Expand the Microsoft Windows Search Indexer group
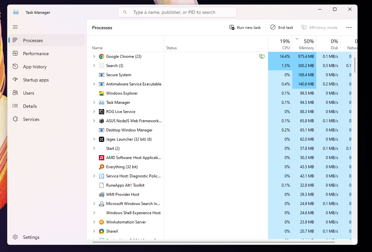372x252 pixels. [94, 204]
